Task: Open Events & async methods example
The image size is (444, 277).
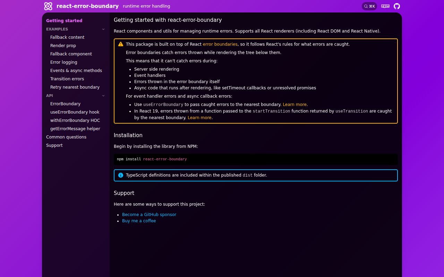Action: [76, 71]
